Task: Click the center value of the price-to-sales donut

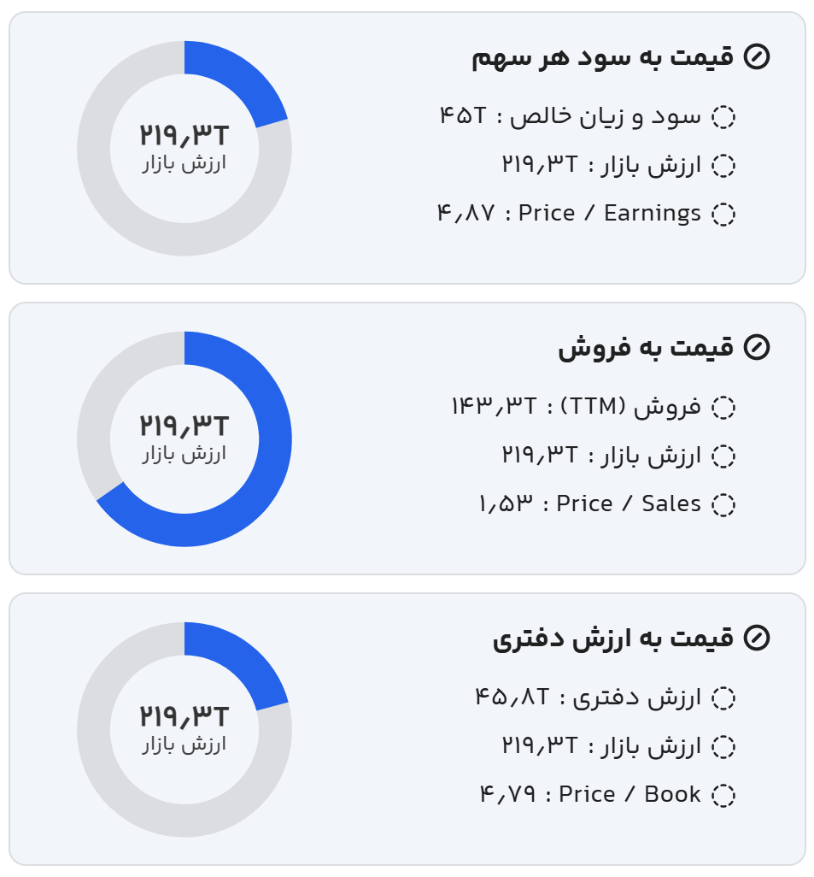Action: point(184,426)
